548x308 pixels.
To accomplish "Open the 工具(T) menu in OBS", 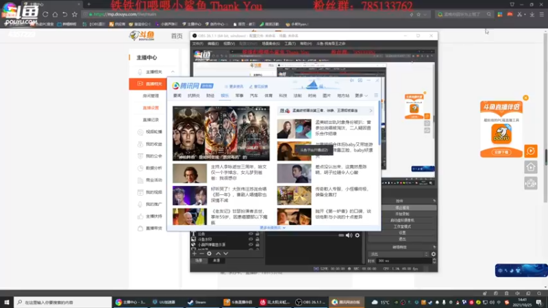I will (x=290, y=44).
